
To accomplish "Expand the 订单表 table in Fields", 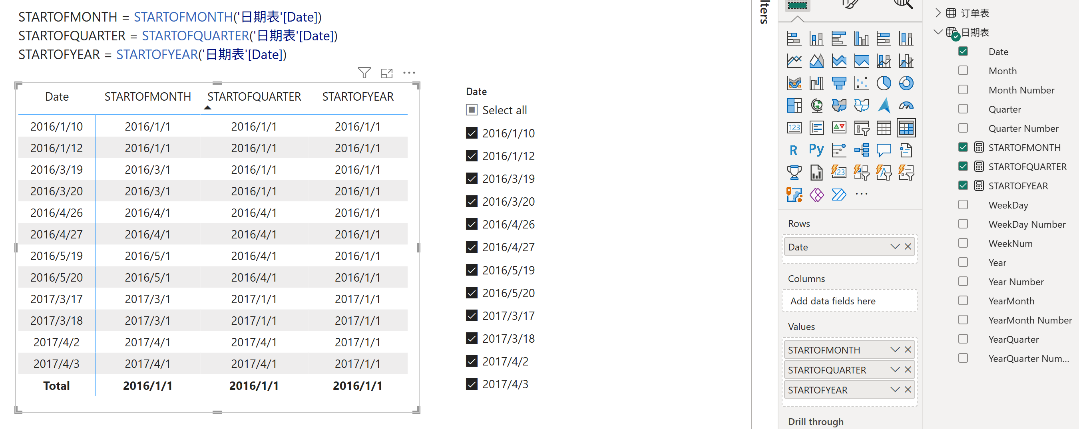I will click(938, 13).
